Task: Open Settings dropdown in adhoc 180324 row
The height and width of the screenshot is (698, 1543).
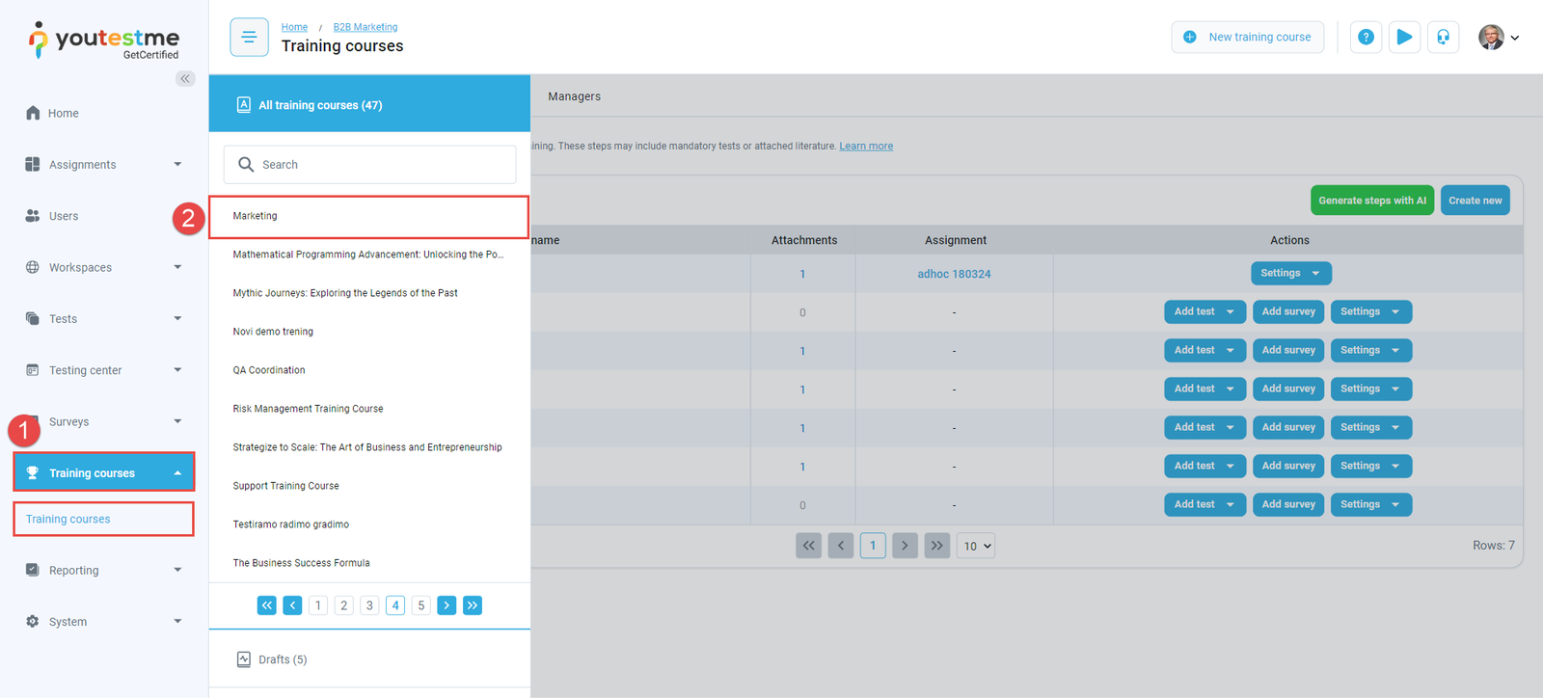Action: tap(1291, 274)
